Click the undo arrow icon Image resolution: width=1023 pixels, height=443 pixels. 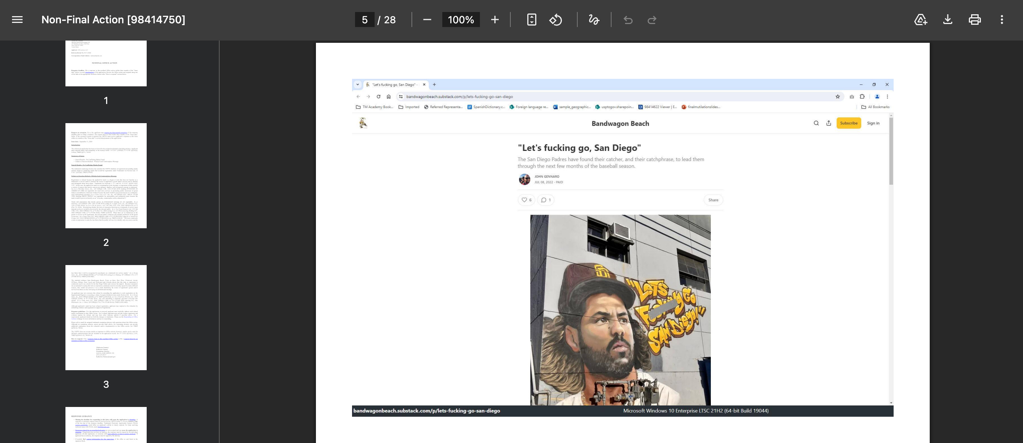[x=628, y=20]
